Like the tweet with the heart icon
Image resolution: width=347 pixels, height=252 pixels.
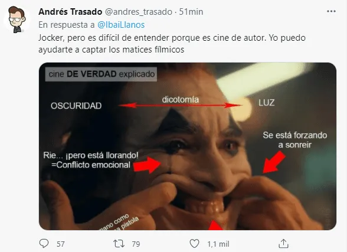coord(195,244)
